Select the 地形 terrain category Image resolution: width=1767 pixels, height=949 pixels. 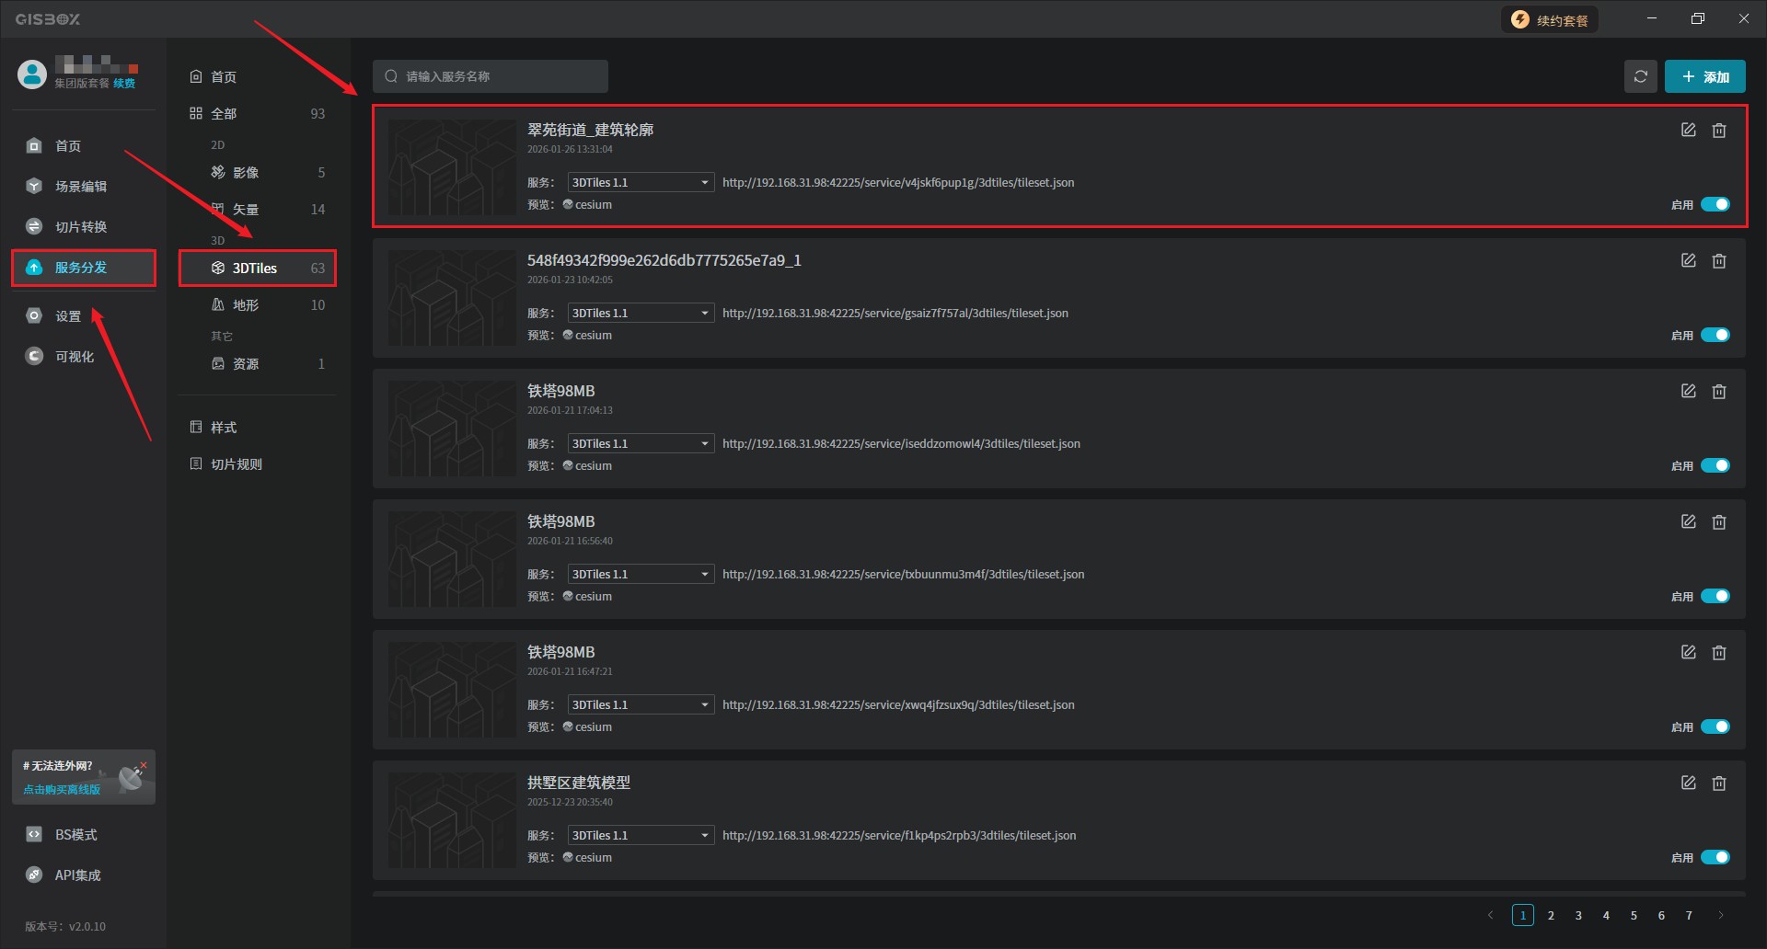[246, 305]
